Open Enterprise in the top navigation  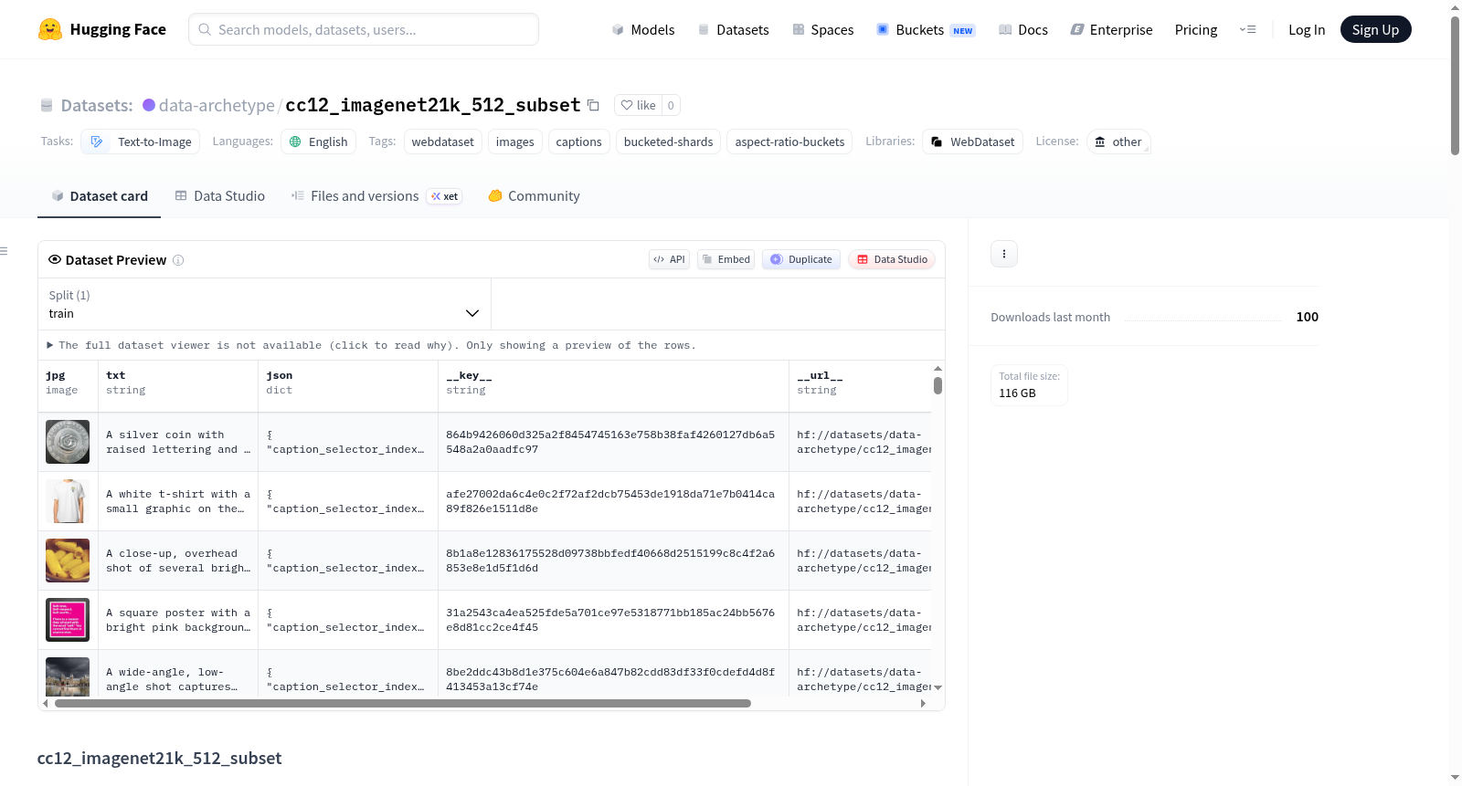1111,29
